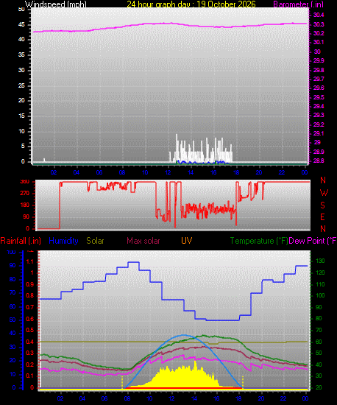
Task: Click the '24 hour graph day : 19 October 2026' heading
Action: 191,4
